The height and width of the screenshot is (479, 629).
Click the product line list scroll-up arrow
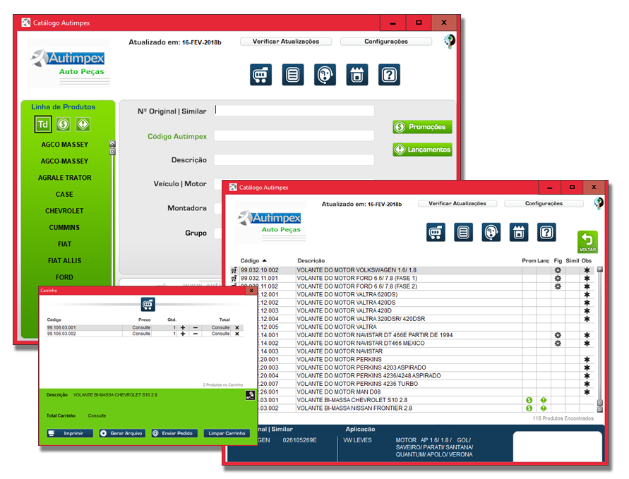(x=112, y=143)
